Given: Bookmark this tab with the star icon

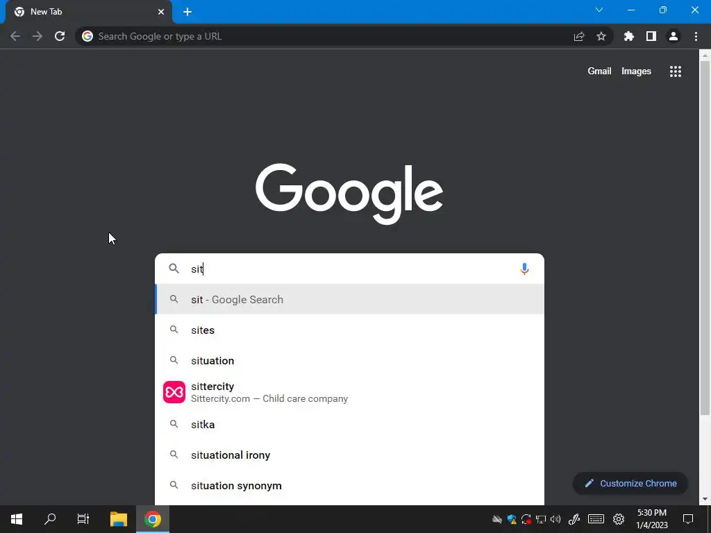Looking at the screenshot, I should coord(601,36).
